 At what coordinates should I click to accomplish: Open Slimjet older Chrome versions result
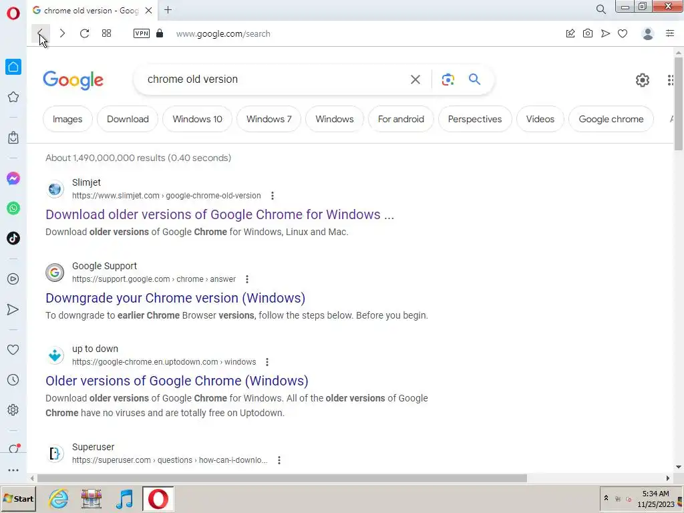tap(220, 214)
